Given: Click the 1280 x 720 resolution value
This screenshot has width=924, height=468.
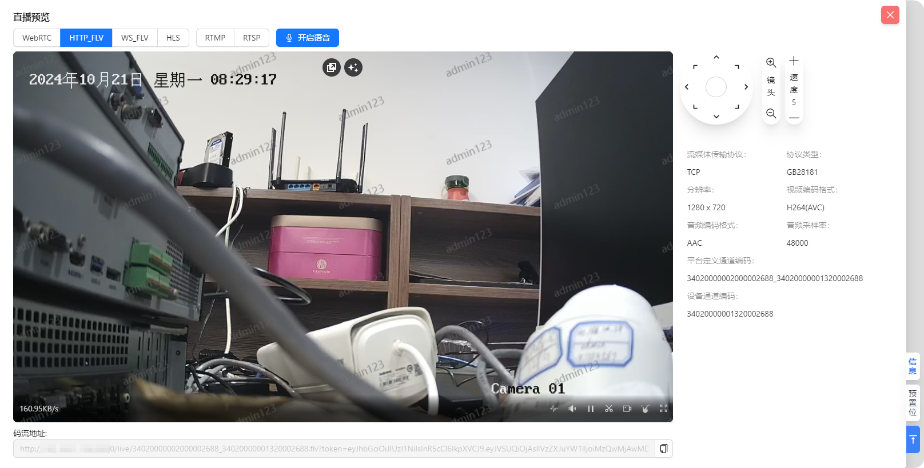Looking at the screenshot, I should click(706, 207).
